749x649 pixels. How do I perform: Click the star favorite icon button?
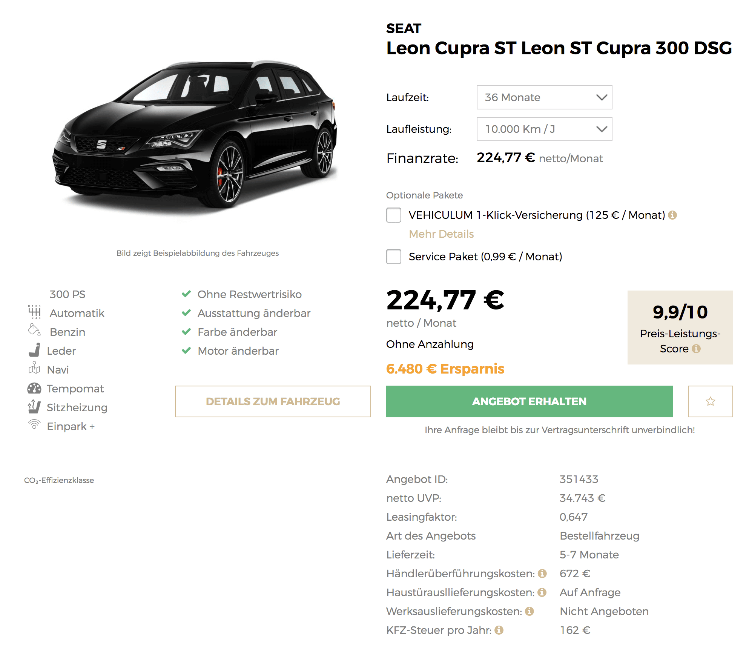tap(710, 401)
